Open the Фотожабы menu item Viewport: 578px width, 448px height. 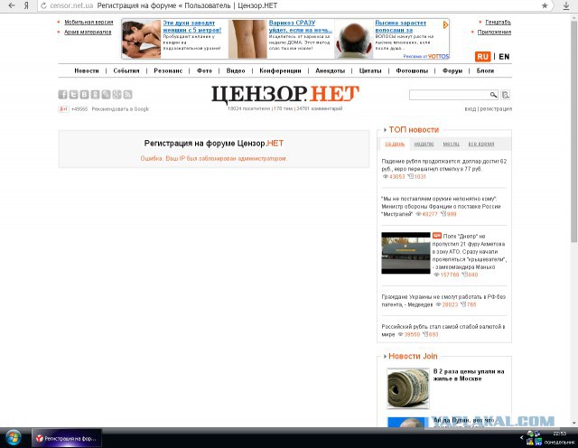click(x=412, y=70)
